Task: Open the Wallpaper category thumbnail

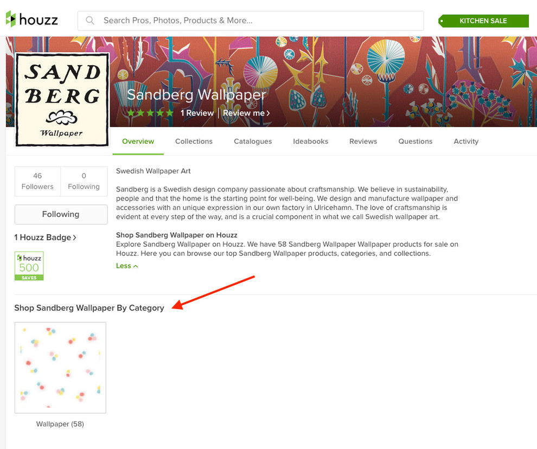Action: (x=60, y=368)
